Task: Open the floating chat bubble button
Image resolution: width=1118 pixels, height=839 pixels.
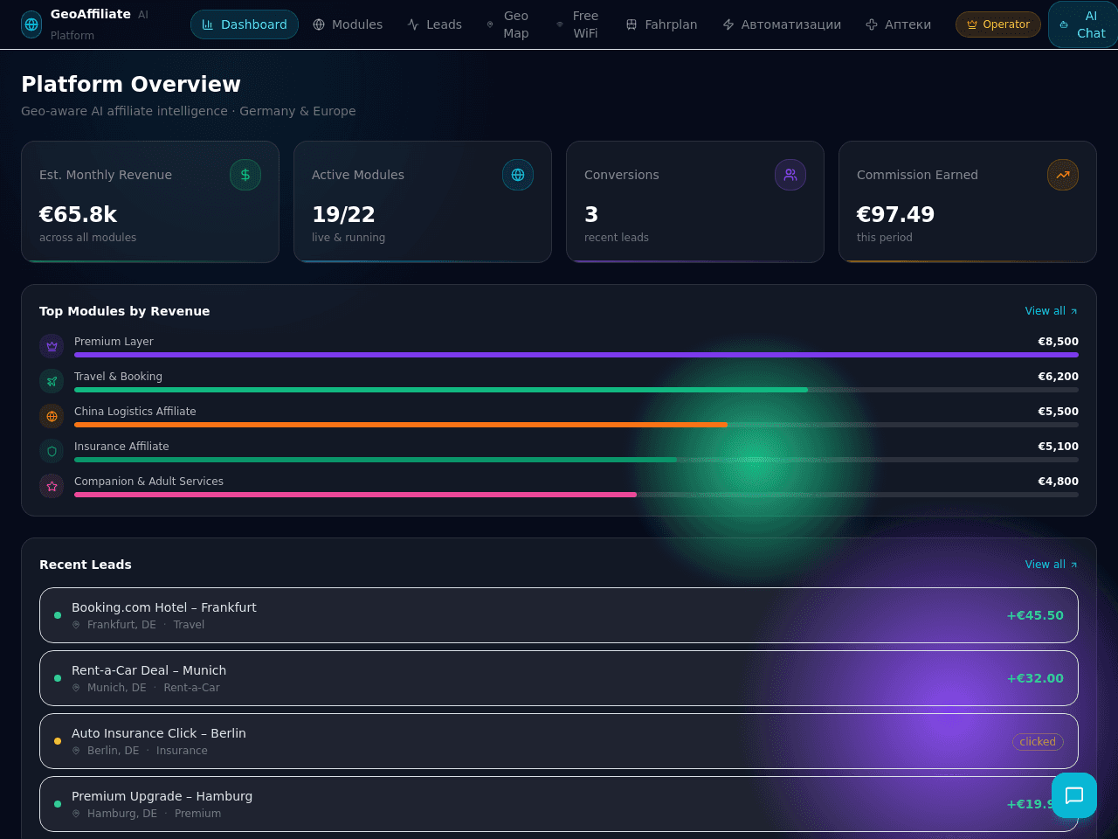Action: [1074, 795]
